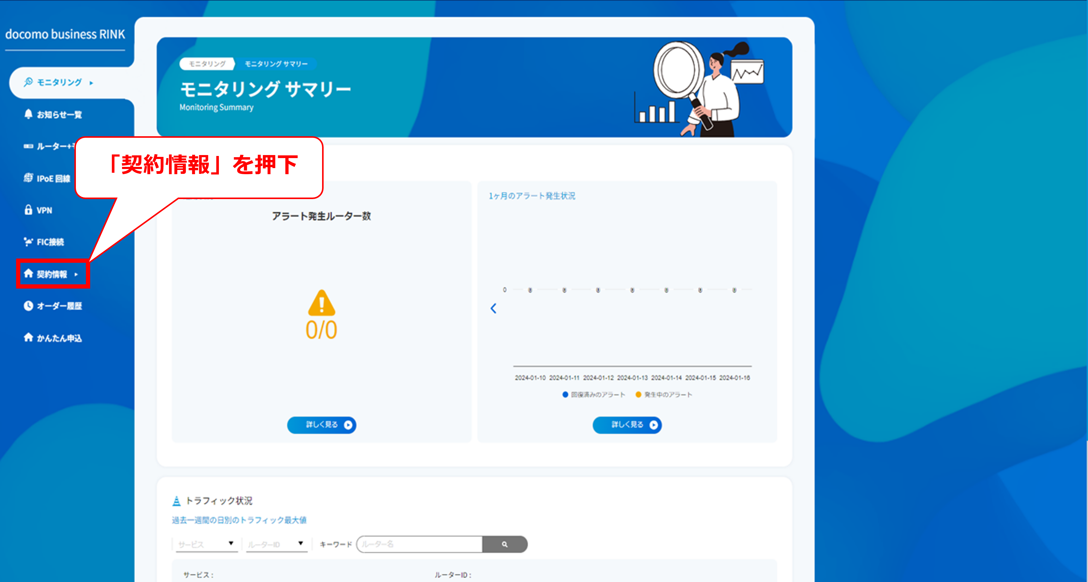This screenshot has width=1088, height=582.
Task: Click the IPoE回線 icon in sidebar
Action: (28, 178)
